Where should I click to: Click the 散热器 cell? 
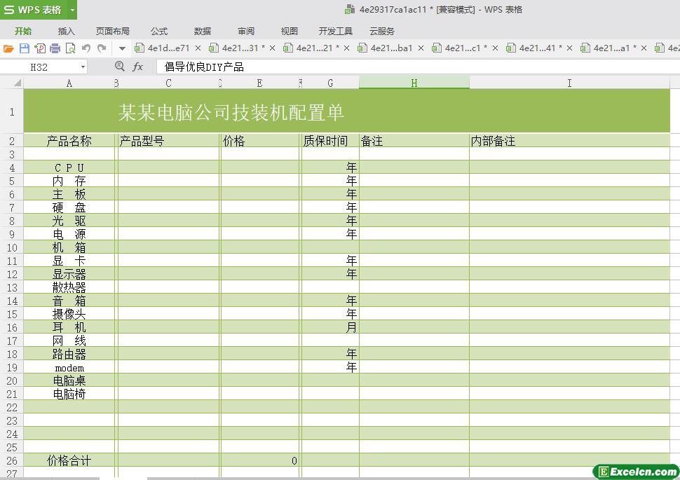(69, 287)
